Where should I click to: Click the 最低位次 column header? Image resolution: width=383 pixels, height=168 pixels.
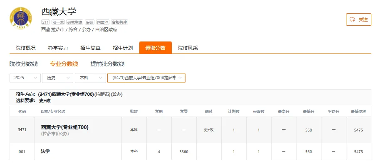[x=358, y=112]
